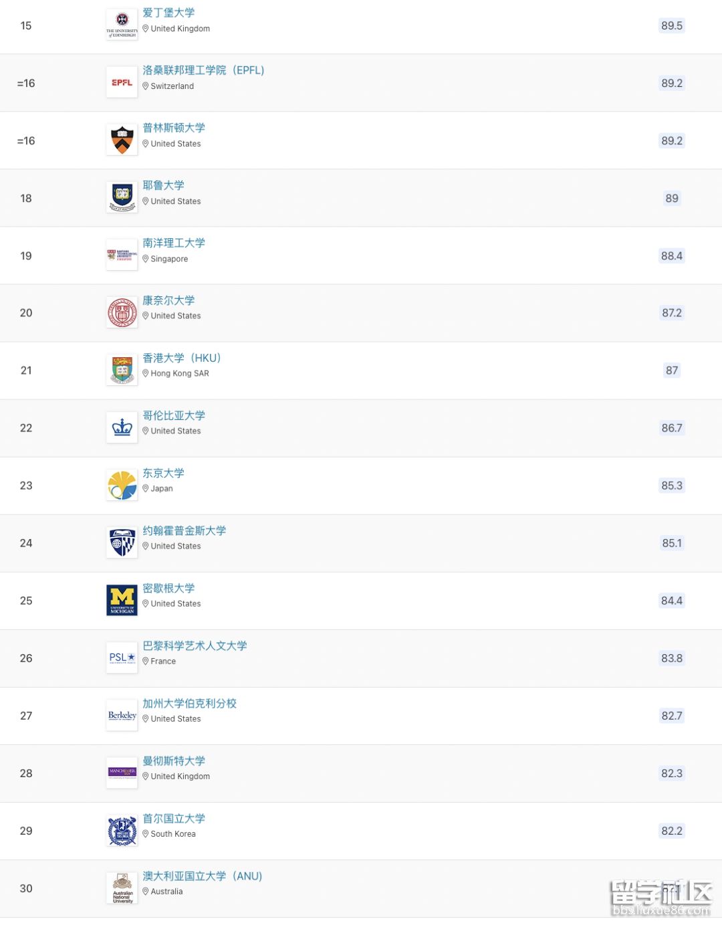The image size is (722, 925).
Task: Click the Princeton shield logo
Action: [x=122, y=140]
